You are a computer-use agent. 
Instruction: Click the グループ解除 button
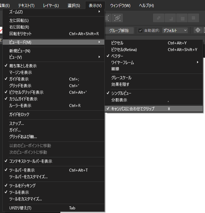[x=120, y=30]
